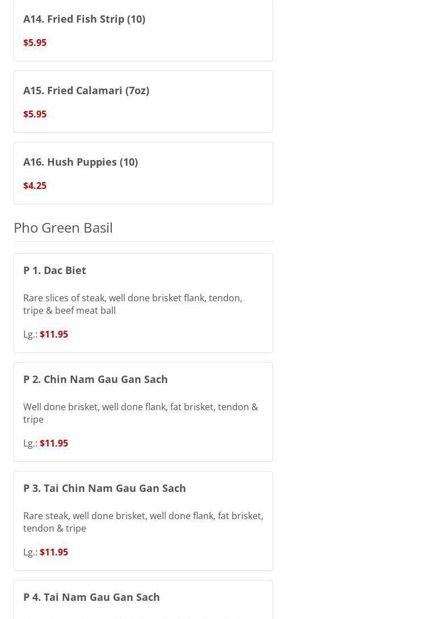Viewport: 437px width, 619px height.
Task: Click the description starting "Rare steak, well done brisket"
Action: point(143,522)
